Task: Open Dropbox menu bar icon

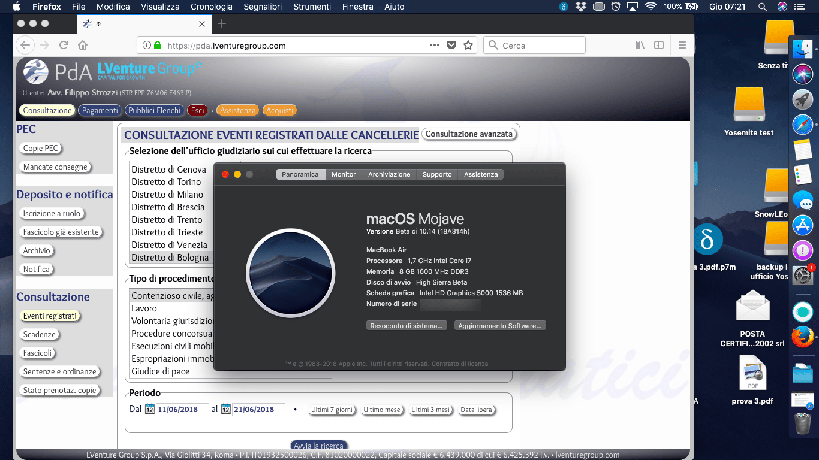Action: point(580,7)
